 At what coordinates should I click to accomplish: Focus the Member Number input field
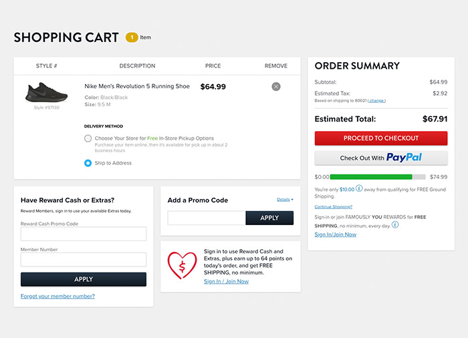[84, 260]
